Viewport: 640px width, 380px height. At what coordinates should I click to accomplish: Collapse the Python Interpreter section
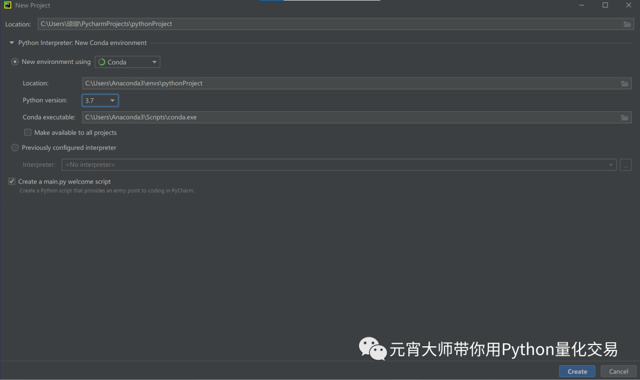12,43
